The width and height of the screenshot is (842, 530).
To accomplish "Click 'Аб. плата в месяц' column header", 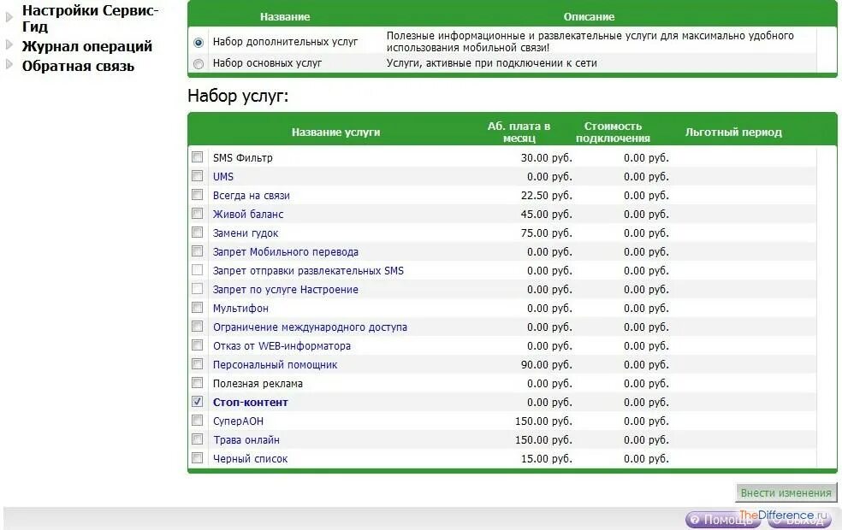I will 519,132.
